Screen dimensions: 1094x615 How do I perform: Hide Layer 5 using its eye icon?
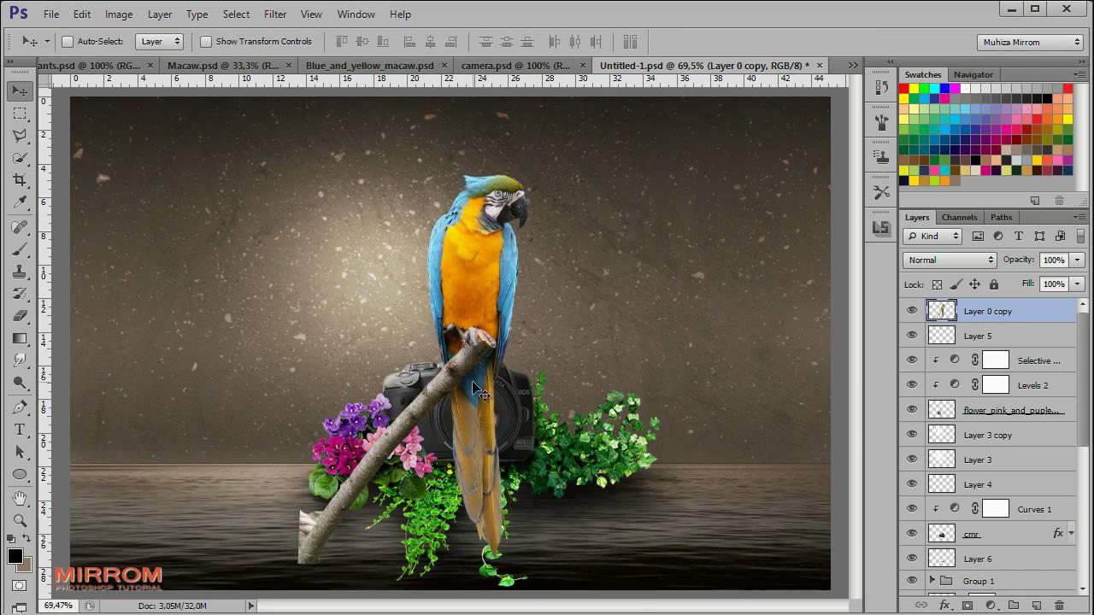912,336
